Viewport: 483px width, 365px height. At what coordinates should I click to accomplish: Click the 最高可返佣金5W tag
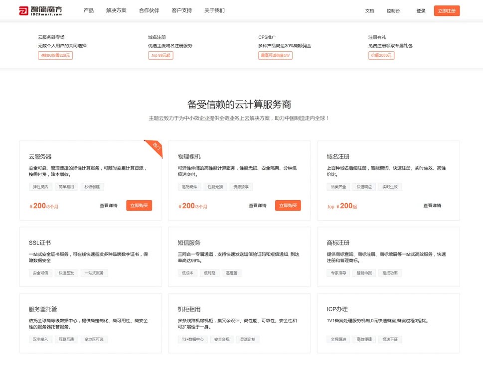coord(275,55)
